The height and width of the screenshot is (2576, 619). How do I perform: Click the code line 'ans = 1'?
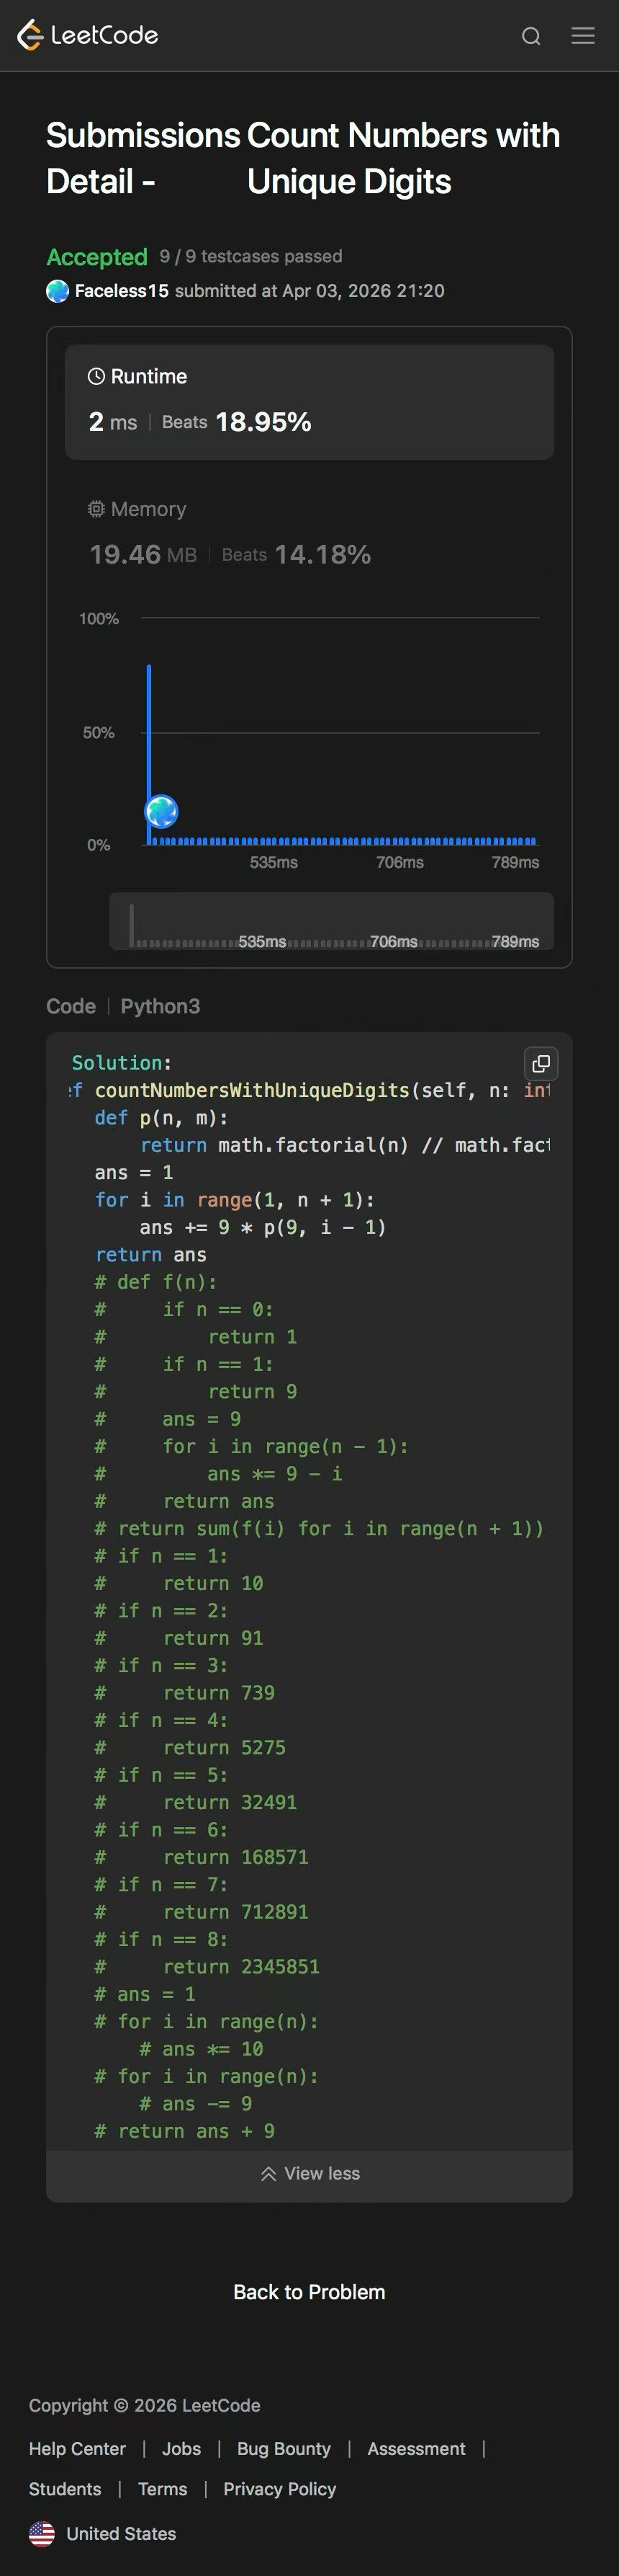(x=134, y=1172)
